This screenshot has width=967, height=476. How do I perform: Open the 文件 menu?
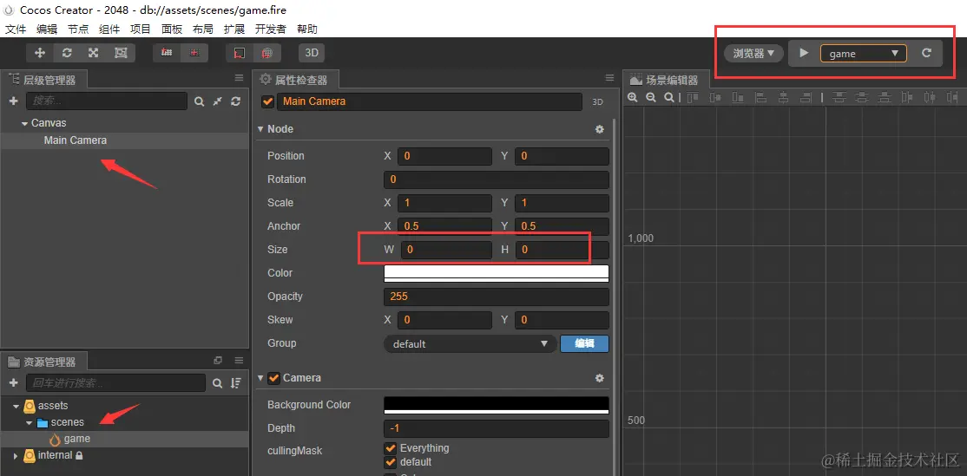[x=16, y=29]
